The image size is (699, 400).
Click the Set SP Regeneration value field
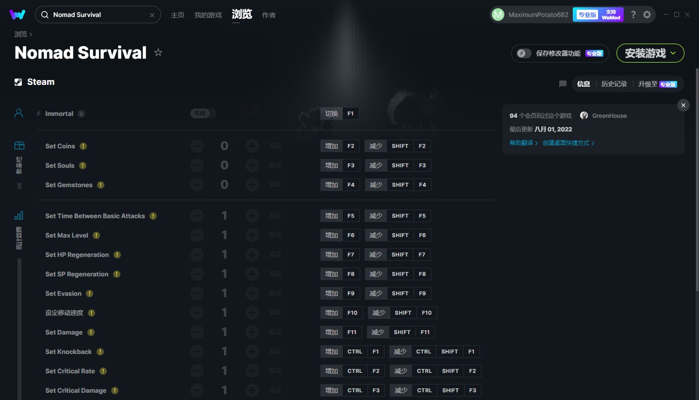pos(224,274)
